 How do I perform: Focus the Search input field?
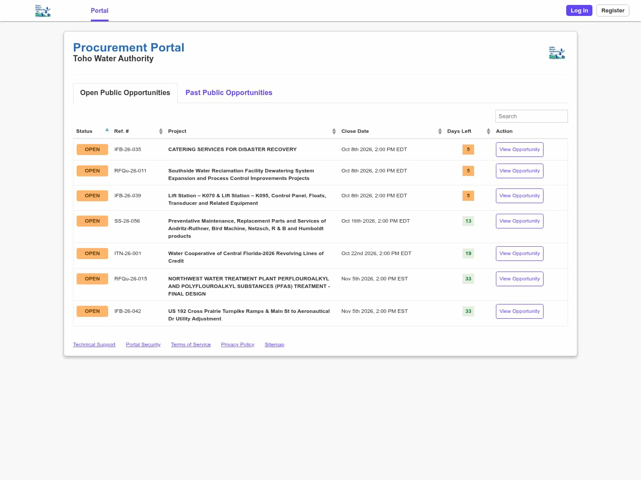[x=531, y=116]
